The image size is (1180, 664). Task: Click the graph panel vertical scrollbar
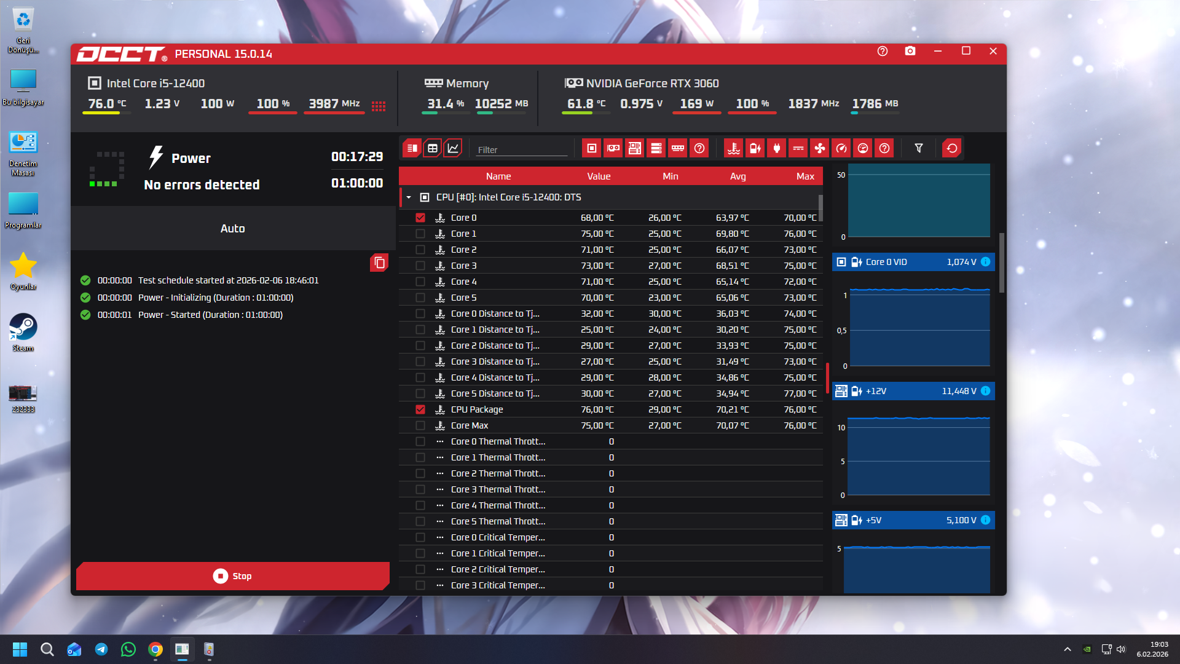(1002, 263)
